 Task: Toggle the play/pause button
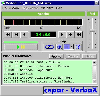[x=21, y=47]
